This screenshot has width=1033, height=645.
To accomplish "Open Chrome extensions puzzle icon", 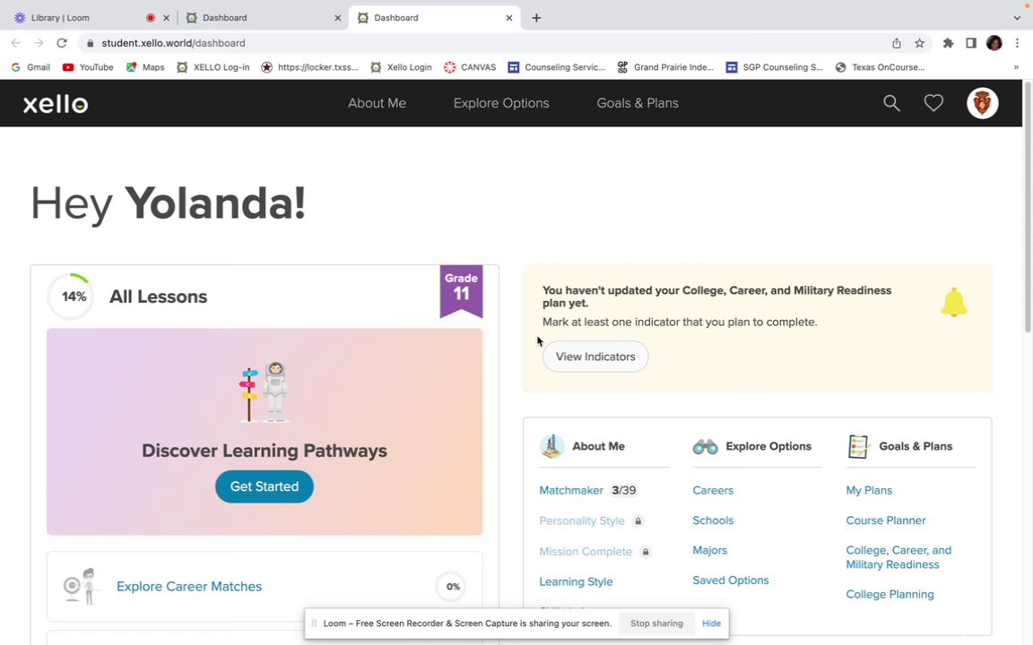I will click(x=948, y=43).
